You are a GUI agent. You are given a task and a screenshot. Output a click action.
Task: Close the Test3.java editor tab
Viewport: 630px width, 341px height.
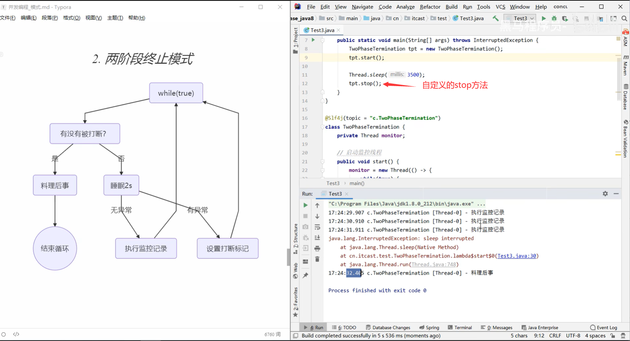[x=338, y=30]
